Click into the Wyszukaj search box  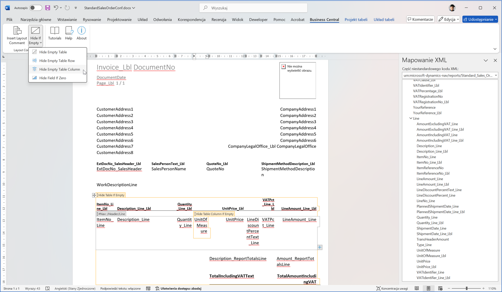coord(253,8)
